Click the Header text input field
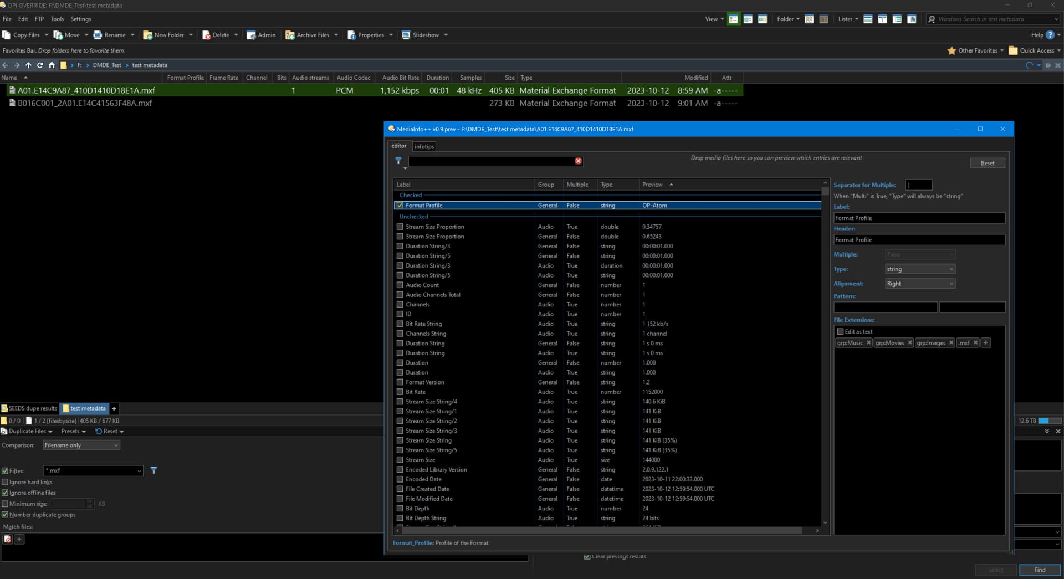Image resolution: width=1064 pixels, height=579 pixels. [919, 240]
